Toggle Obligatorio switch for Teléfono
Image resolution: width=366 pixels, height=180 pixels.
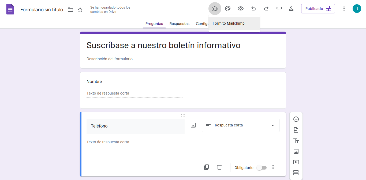click(x=262, y=168)
